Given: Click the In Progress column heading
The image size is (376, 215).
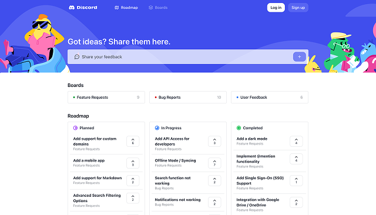Looking at the screenshot, I should pos(171,128).
